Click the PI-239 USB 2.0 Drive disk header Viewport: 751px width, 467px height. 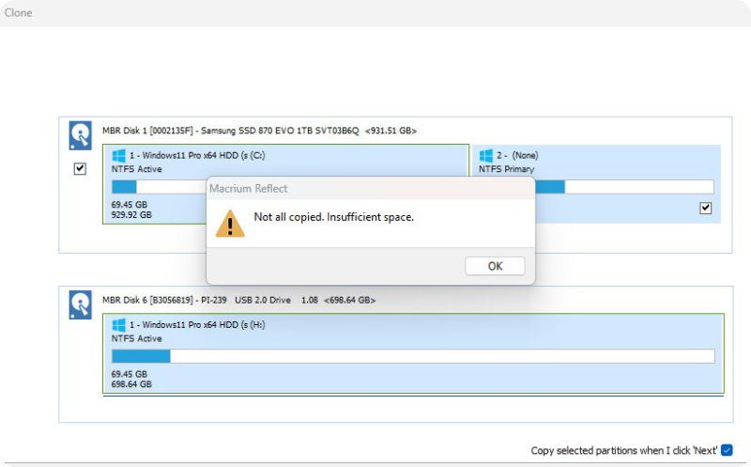point(238,300)
